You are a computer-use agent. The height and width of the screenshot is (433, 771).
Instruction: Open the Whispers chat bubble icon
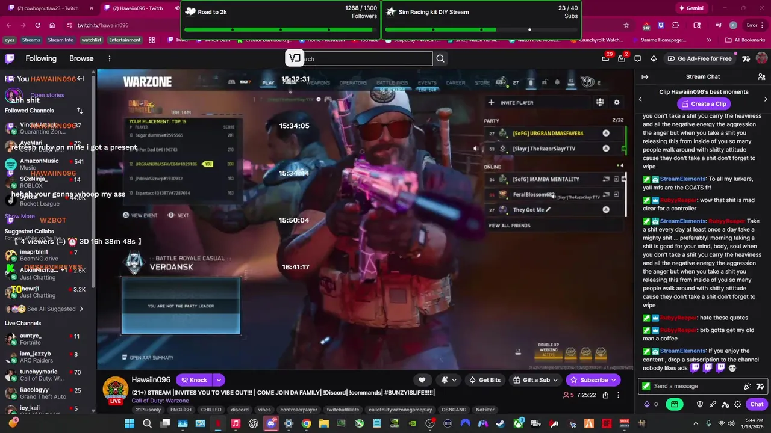pyautogui.click(x=637, y=58)
